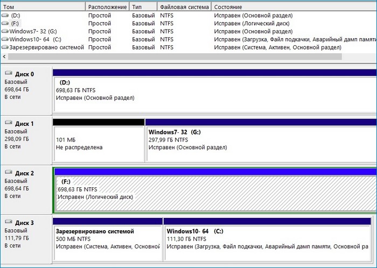Click the Диск 0 disk icon
Image resolution: width=377 pixels, height=268 pixels.
pos(8,74)
